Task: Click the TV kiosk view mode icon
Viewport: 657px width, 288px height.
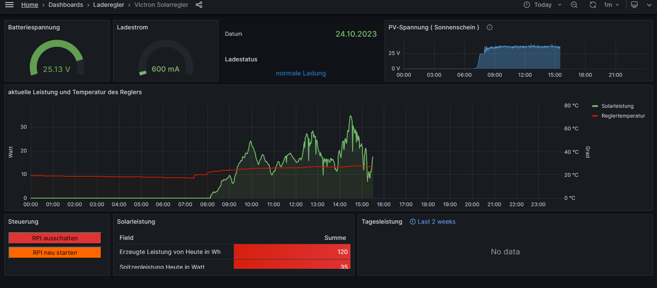Action: [634, 5]
